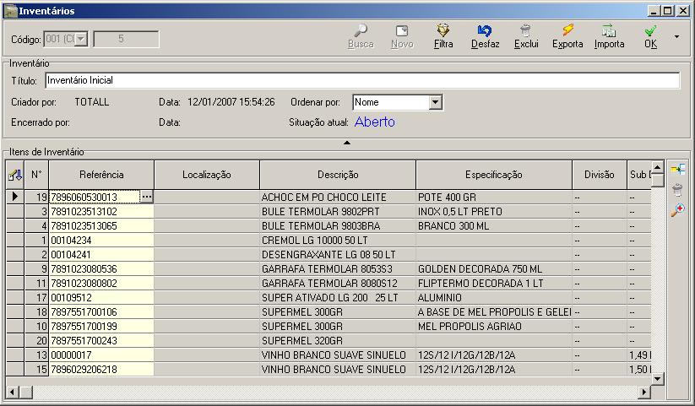Click the sort icon in grid header corner
695x406 pixels.
[x=15, y=175]
